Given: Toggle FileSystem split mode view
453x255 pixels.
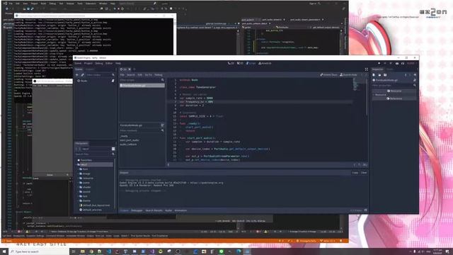Looking at the screenshot, I should pyautogui.click(x=113, y=149).
